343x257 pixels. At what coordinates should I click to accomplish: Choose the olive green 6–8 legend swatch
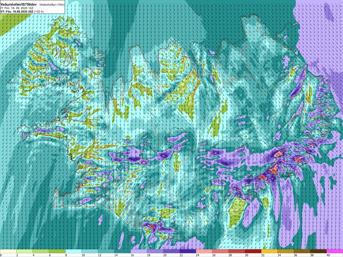[57, 251]
